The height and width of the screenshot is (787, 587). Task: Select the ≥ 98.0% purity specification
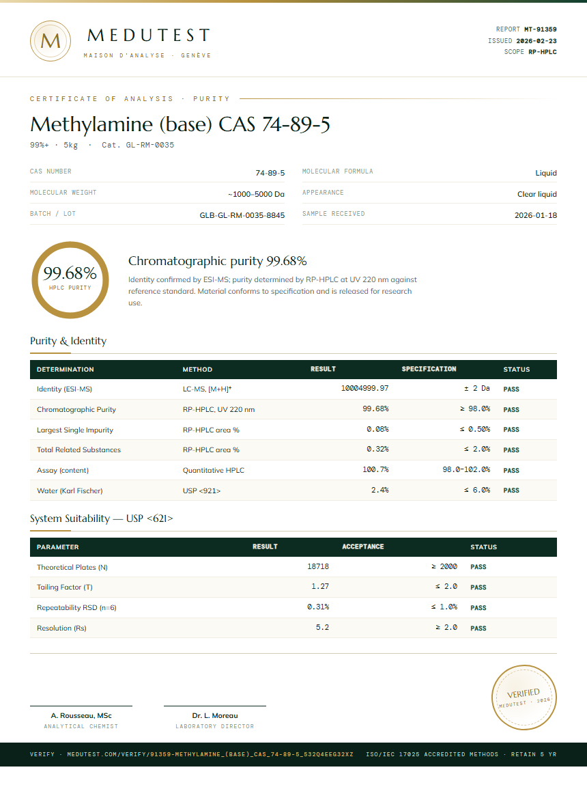[474, 409]
